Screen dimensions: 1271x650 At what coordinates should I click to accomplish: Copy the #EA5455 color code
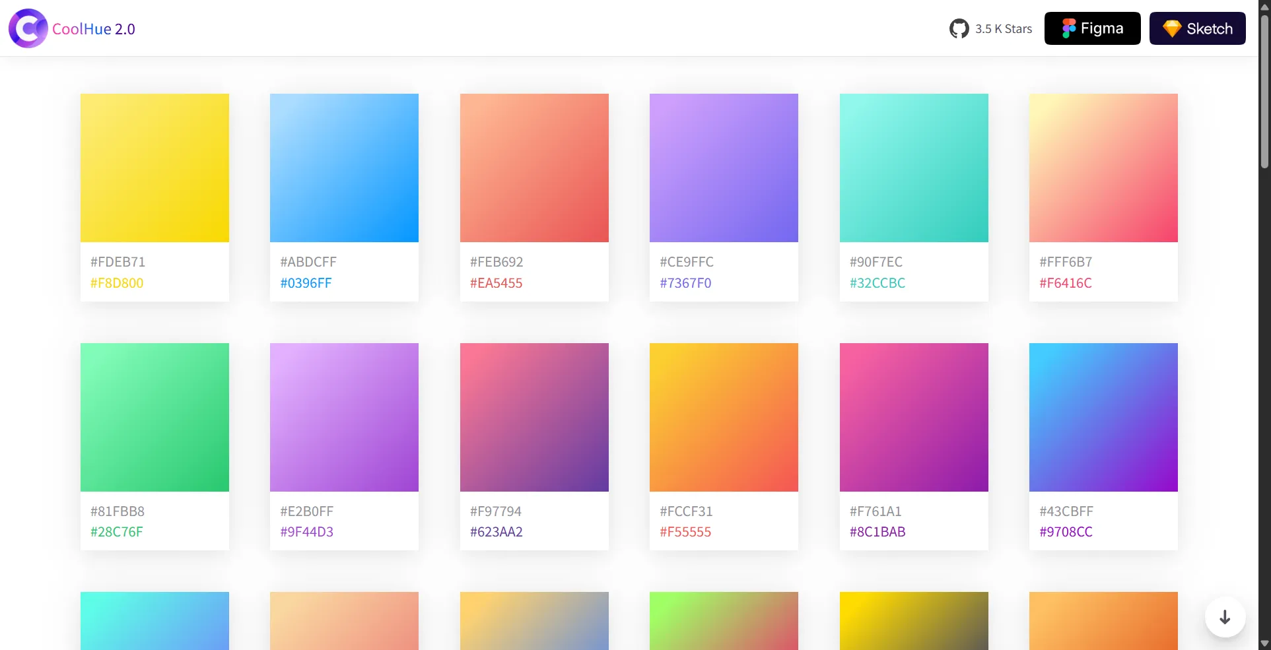(496, 283)
